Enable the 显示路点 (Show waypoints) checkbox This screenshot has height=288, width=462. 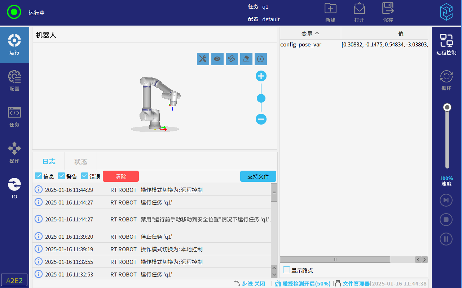(287, 270)
